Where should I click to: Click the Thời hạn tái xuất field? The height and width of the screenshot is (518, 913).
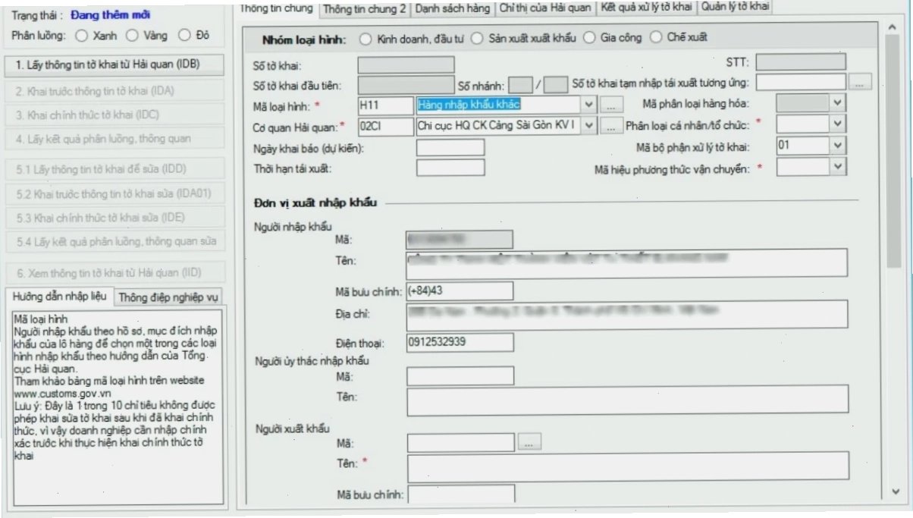450,167
